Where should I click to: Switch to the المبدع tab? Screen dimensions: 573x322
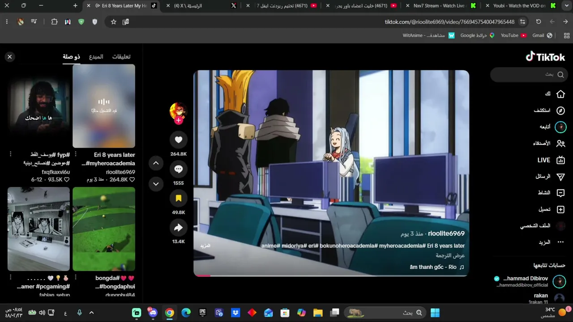click(96, 57)
